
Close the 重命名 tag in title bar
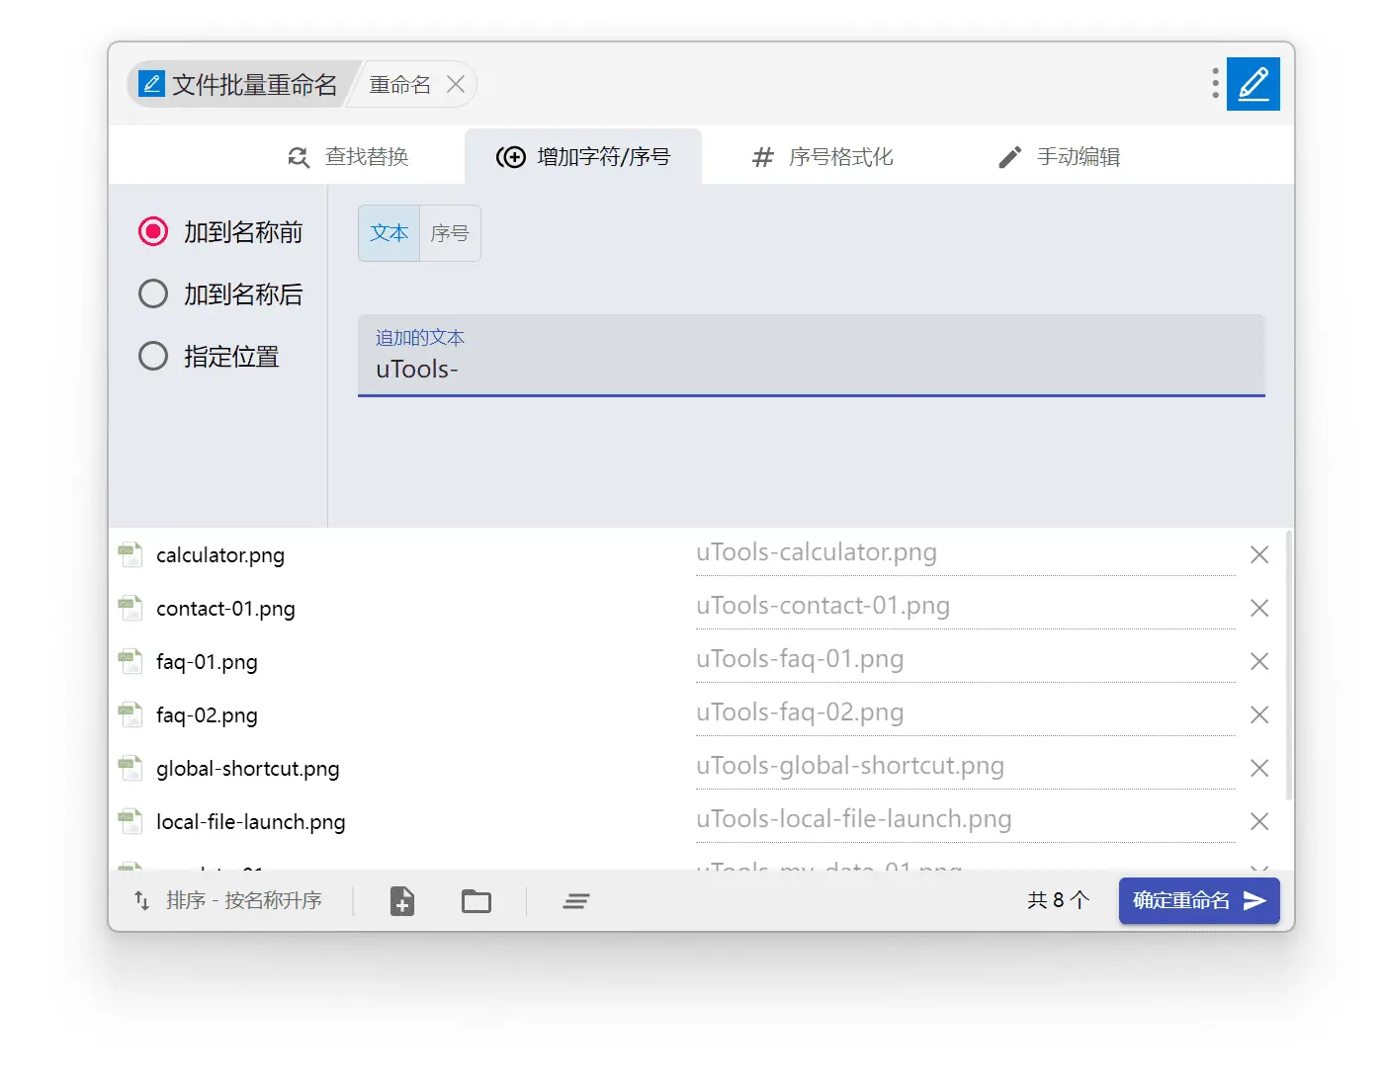pyautogui.click(x=456, y=85)
